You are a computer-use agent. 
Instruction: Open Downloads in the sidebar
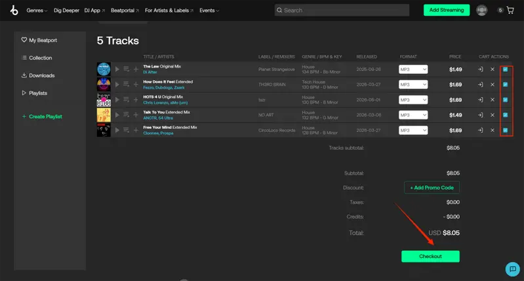point(38,76)
